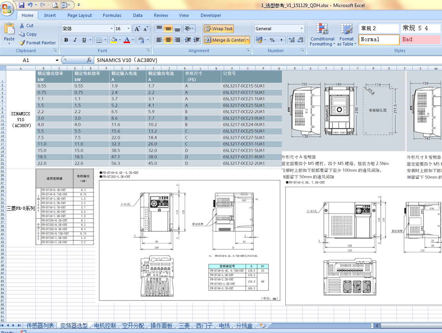Click the Merge & Center button
Image resolution: width=442 pixels, height=333 pixels.
point(225,40)
